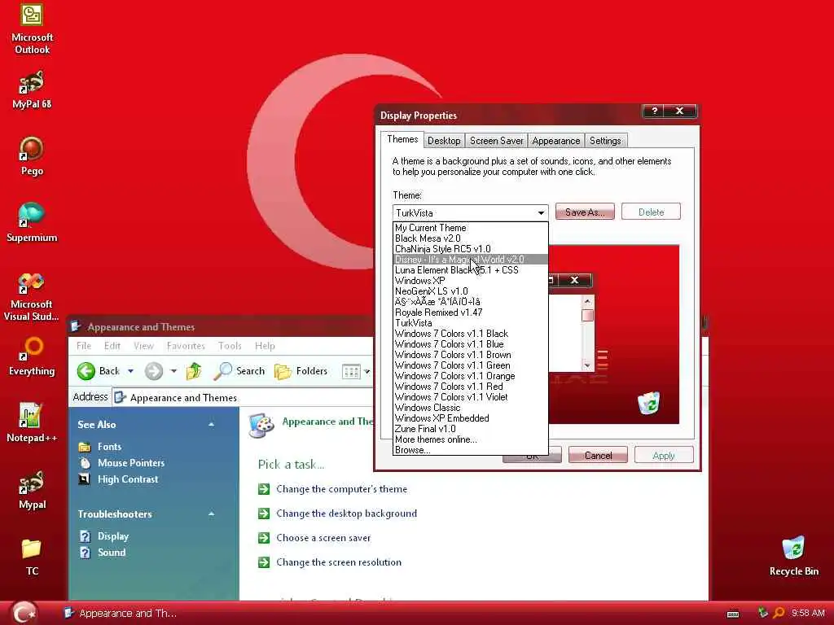Click the Up folder toolbar icon
The image size is (834, 625).
(x=194, y=371)
